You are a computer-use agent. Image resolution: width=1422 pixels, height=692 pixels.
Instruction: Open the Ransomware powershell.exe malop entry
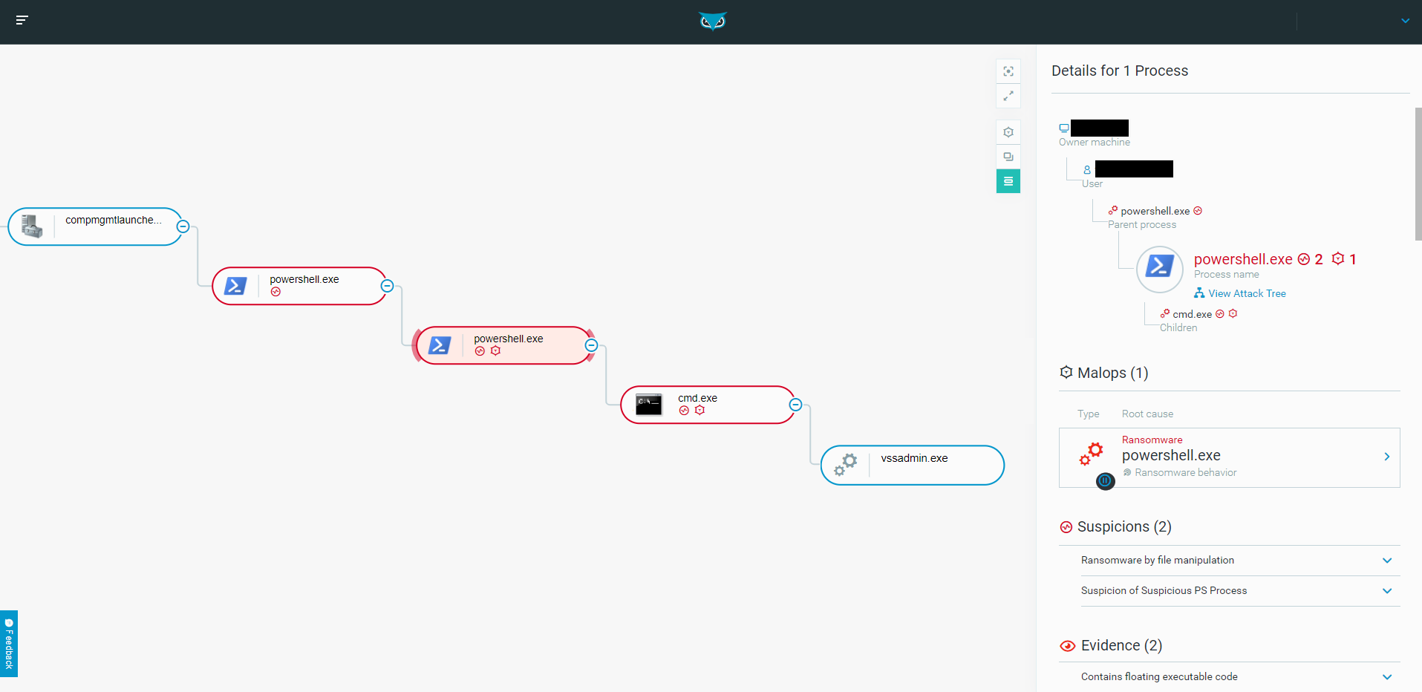(1229, 457)
